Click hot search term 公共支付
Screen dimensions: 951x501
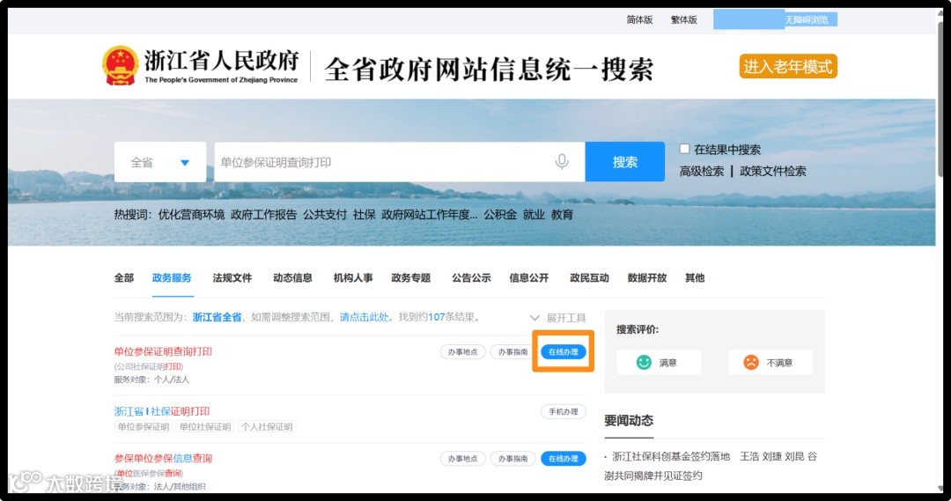[x=325, y=215]
